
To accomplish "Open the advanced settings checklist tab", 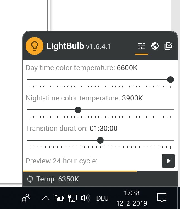I will click(168, 46).
